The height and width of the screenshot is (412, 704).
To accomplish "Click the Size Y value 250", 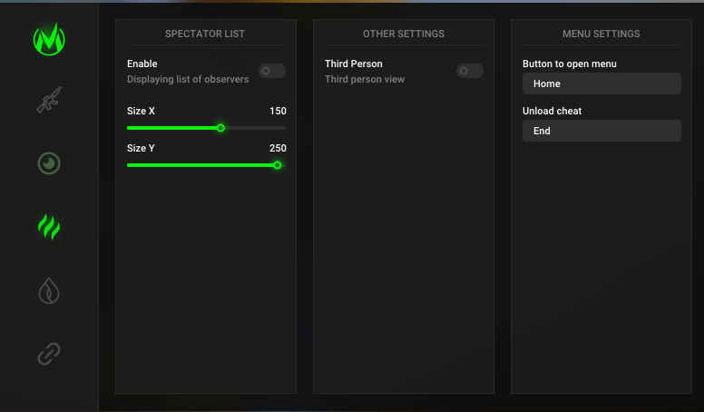I will 278,148.
